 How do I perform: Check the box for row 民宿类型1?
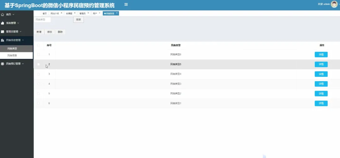pyautogui.click(x=38, y=103)
